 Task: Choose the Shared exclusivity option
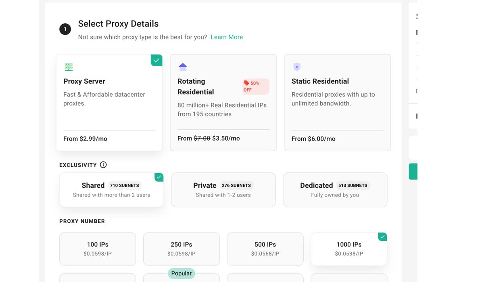[111, 190]
